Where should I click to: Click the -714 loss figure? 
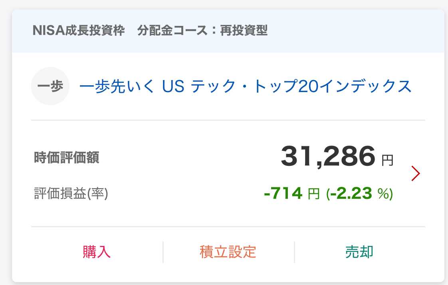[283, 193]
